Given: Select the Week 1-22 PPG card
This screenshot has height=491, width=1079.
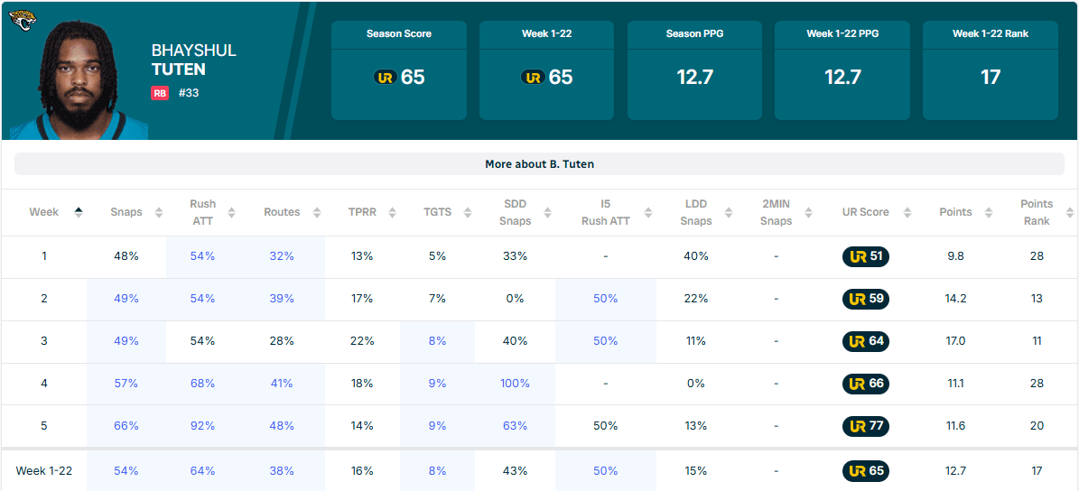Looking at the screenshot, I should coord(842,70).
